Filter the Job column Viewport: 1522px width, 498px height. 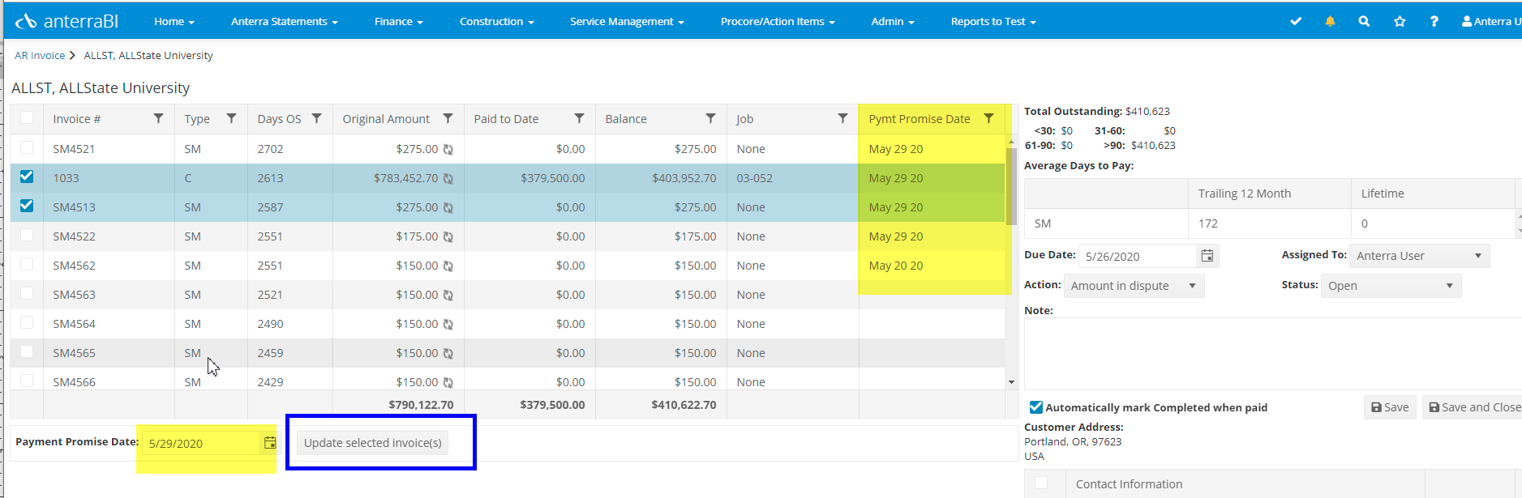pos(842,118)
